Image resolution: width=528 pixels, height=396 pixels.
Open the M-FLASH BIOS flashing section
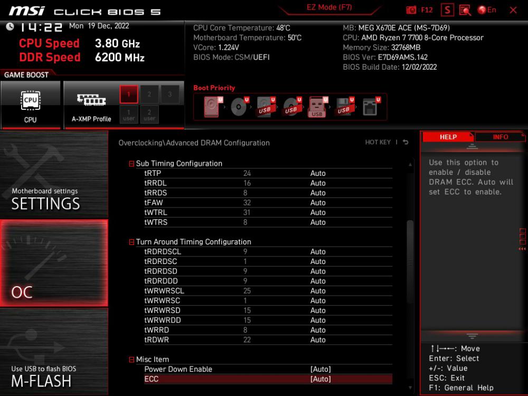pos(54,352)
